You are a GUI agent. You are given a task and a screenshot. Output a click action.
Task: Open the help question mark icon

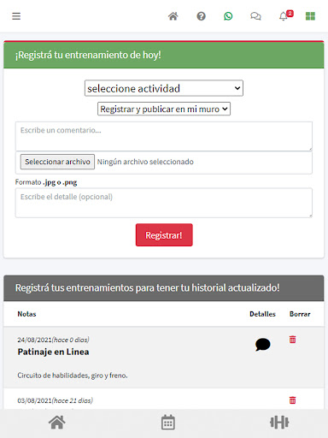201,16
